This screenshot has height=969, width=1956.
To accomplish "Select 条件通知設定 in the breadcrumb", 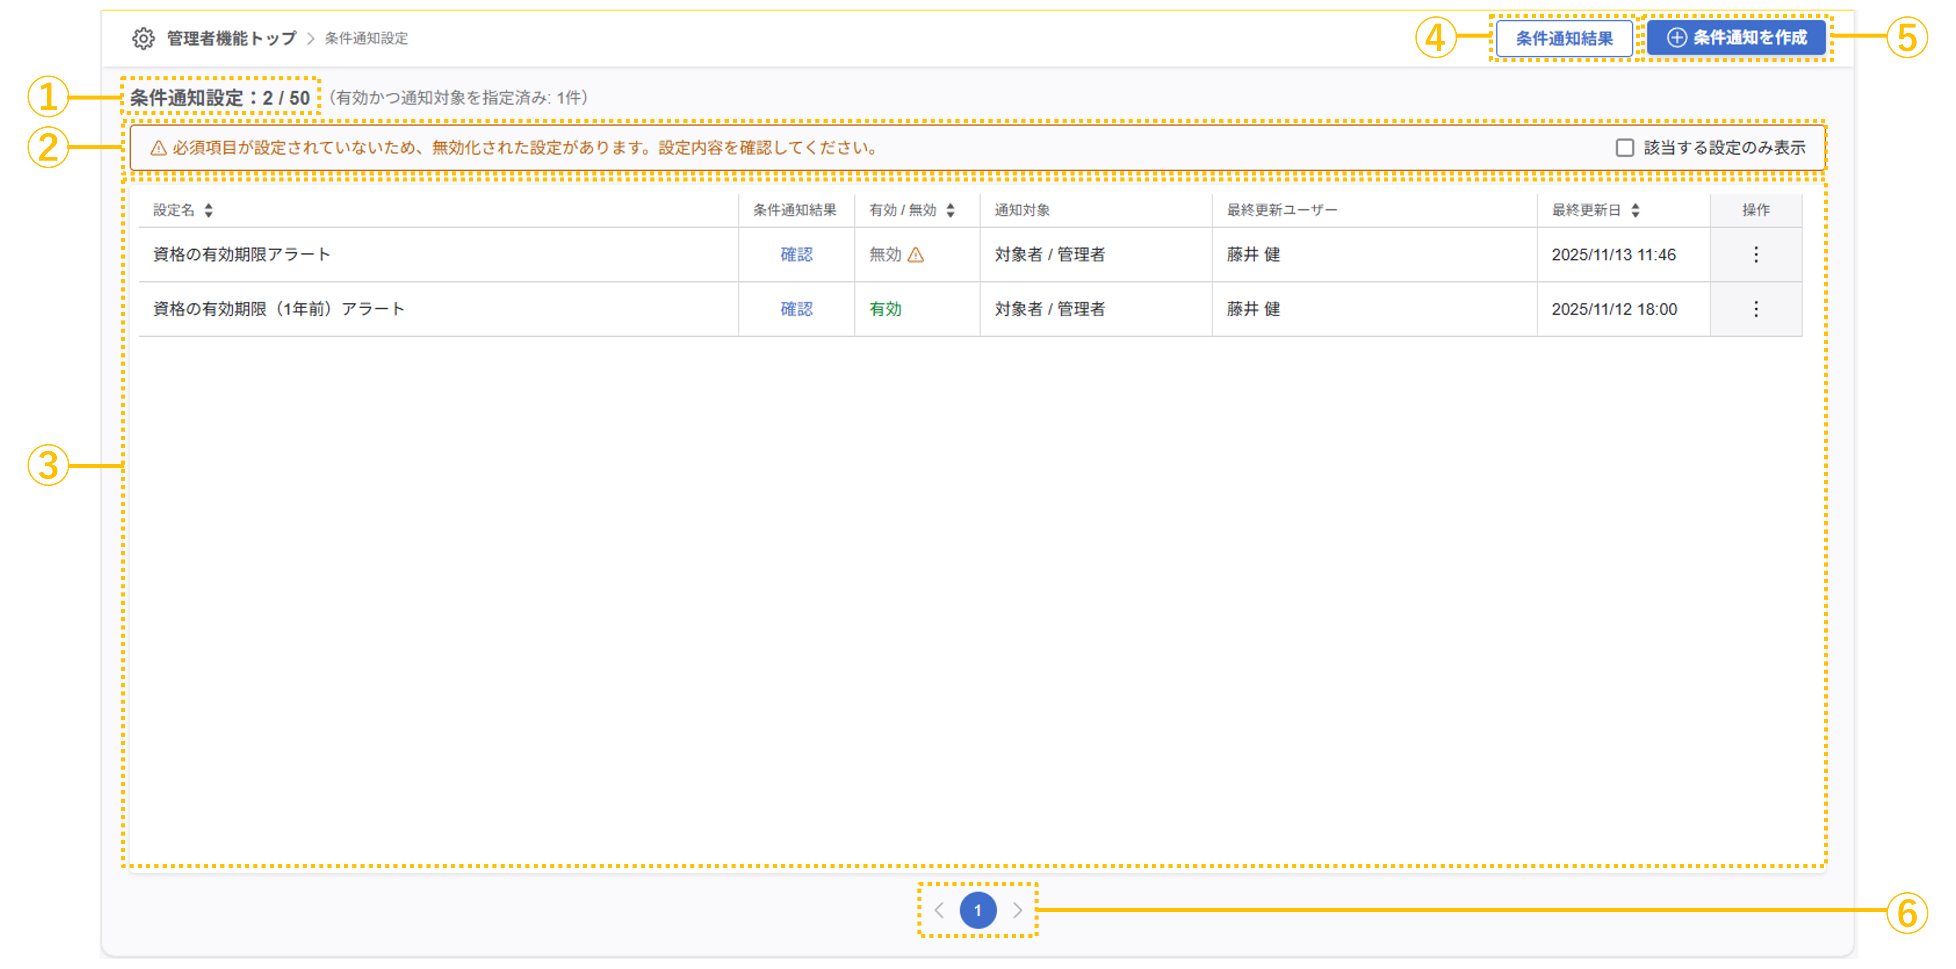I will point(366,38).
